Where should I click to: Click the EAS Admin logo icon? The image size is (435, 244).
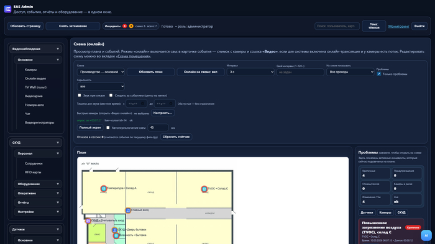pyautogui.click(x=7, y=9)
